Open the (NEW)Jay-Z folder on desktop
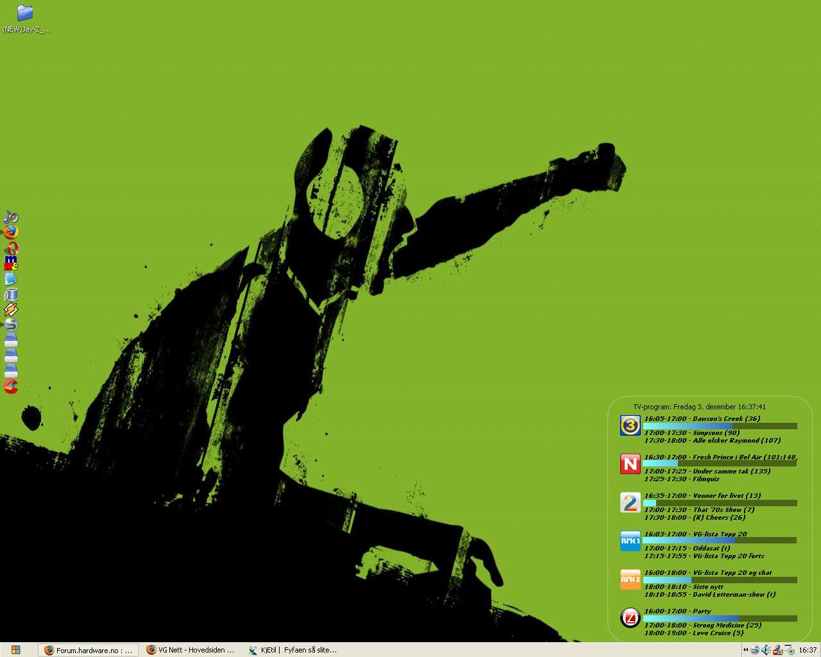 click(x=26, y=19)
